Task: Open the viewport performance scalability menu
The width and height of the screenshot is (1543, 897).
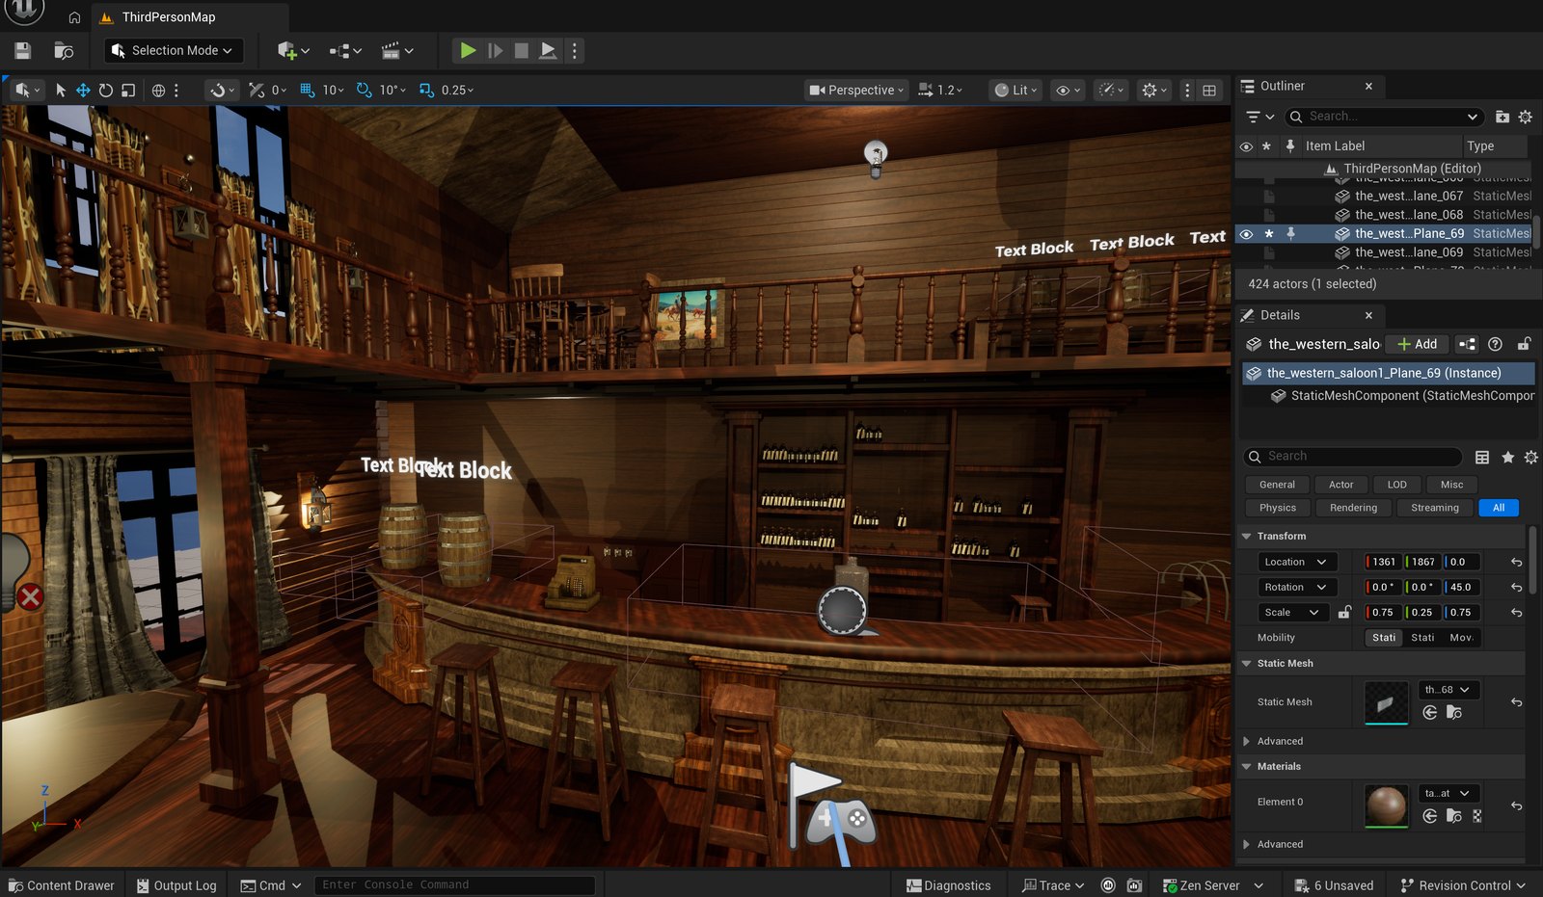Action: (1112, 90)
